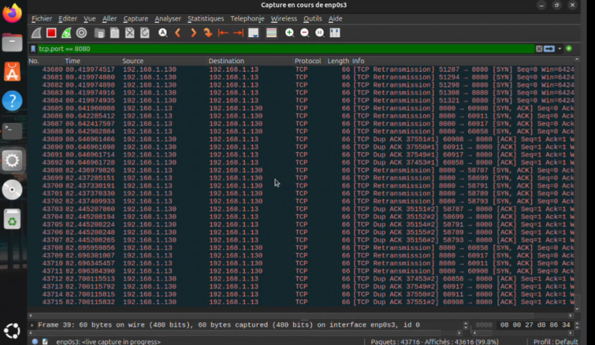The image size is (595, 345).
Task: Open the filter history dropdown arrow
Action: [559, 49]
